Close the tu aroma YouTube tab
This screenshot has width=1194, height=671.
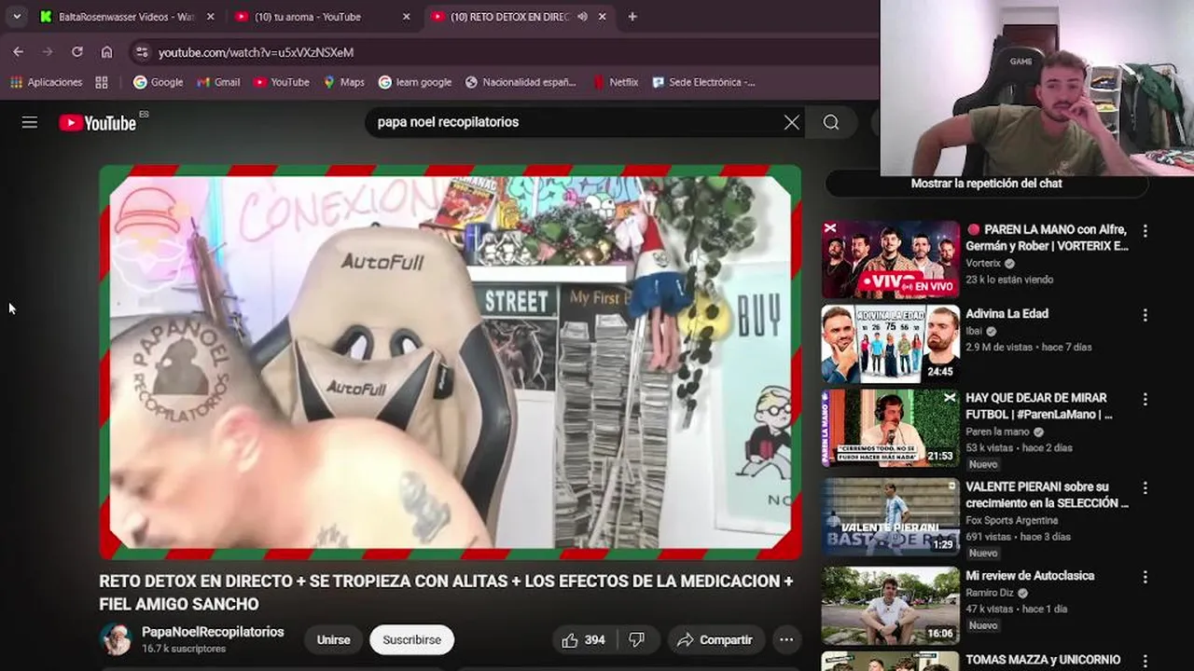(x=406, y=17)
